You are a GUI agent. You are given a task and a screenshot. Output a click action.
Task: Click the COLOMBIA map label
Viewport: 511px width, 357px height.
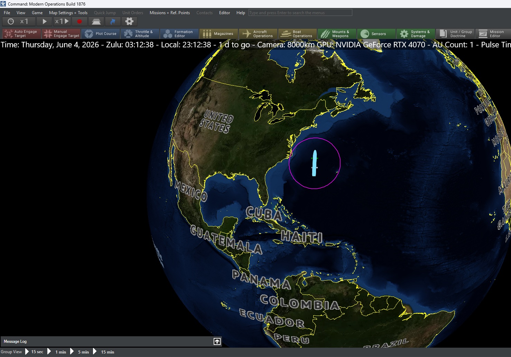(300, 302)
